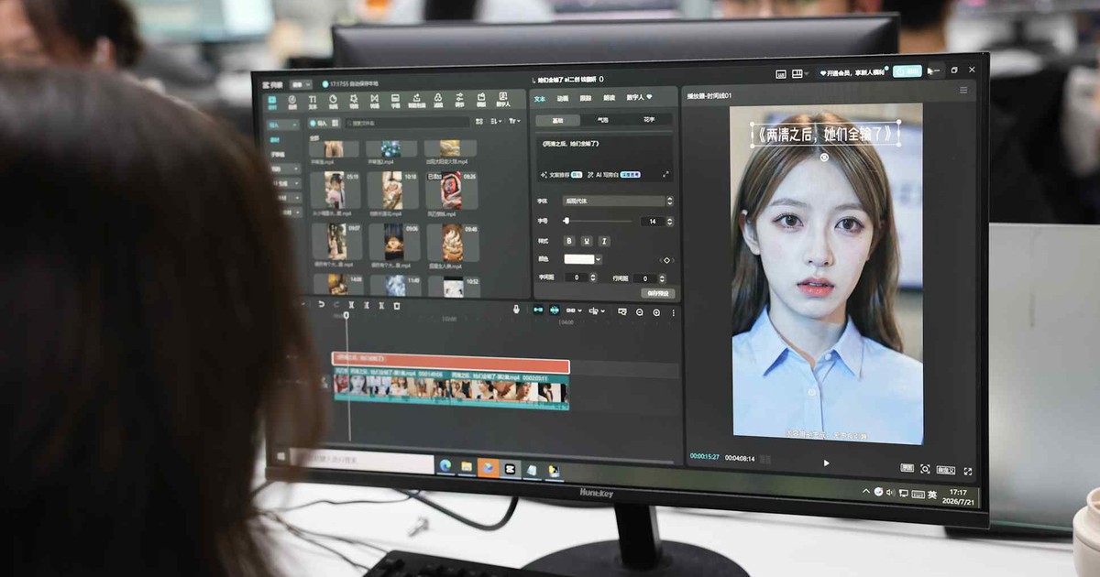Open the Transitions tool in the top toolbar

375,100
